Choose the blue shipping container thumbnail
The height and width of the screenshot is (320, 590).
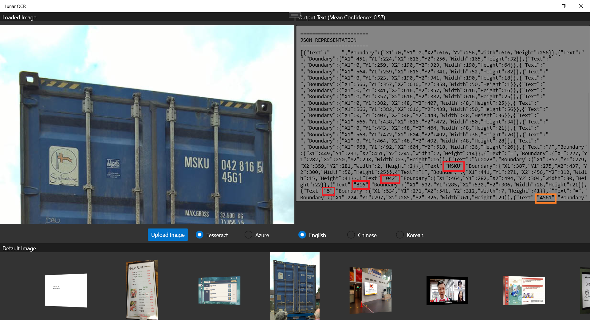(295, 286)
